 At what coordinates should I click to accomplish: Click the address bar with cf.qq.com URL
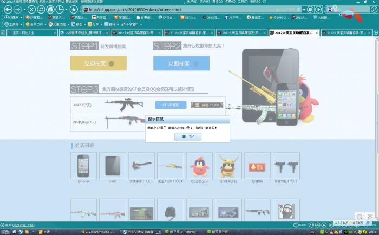(x=179, y=10)
